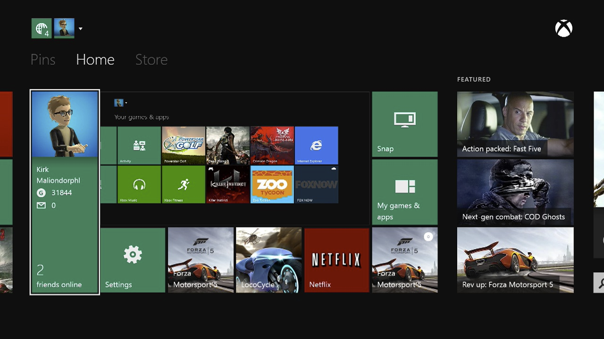Open featured Action packed: Fast Five
604x339 pixels.
(515, 124)
